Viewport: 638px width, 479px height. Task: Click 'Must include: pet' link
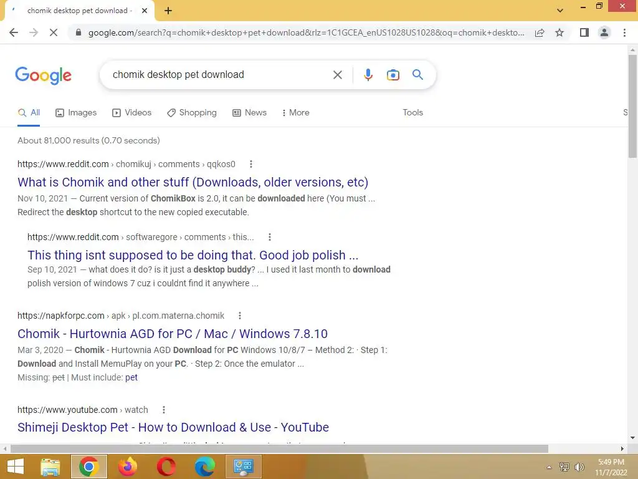pos(131,377)
